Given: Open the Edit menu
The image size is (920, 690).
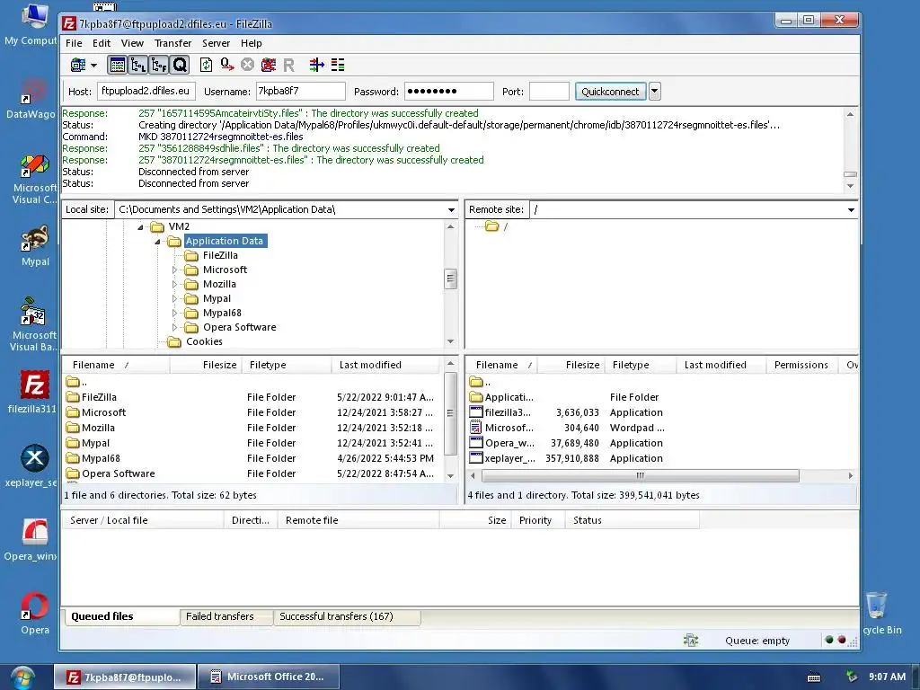Looking at the screenshot, I should tap(102, 43).
